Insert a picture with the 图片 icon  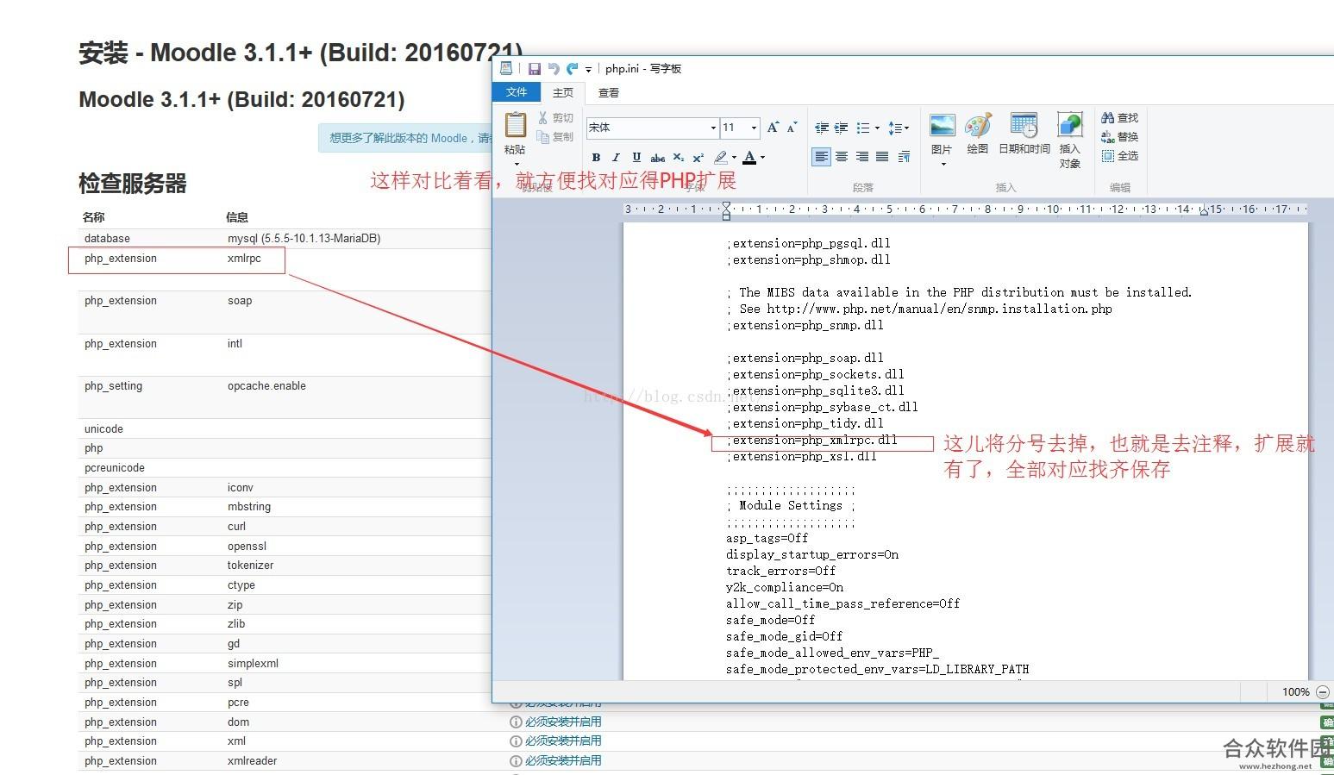tap(942, 126)
